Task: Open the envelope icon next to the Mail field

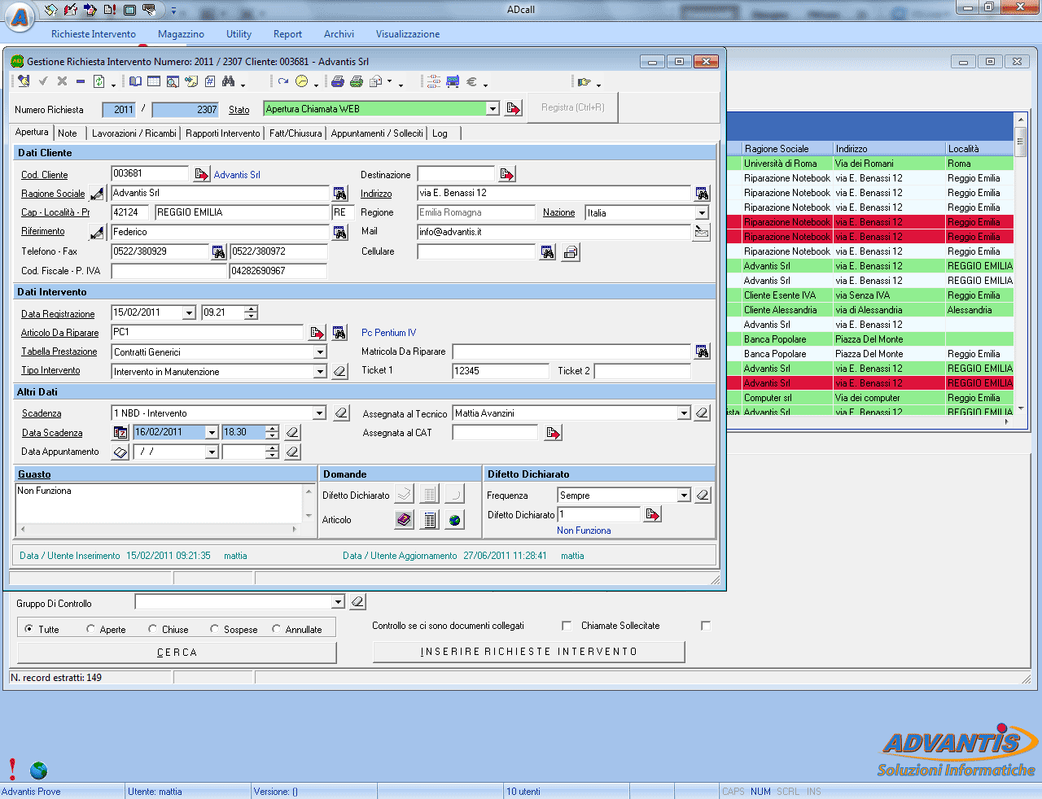Action: (x=700, y=232)
